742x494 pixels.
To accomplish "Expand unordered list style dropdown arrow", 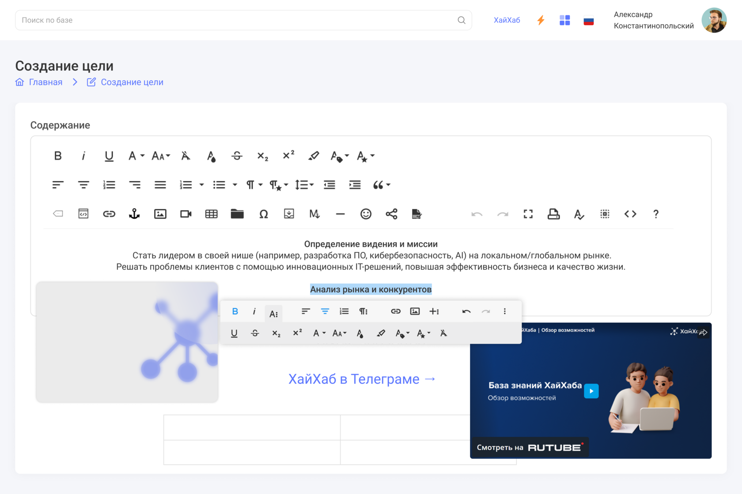I will tap(235, 185).
